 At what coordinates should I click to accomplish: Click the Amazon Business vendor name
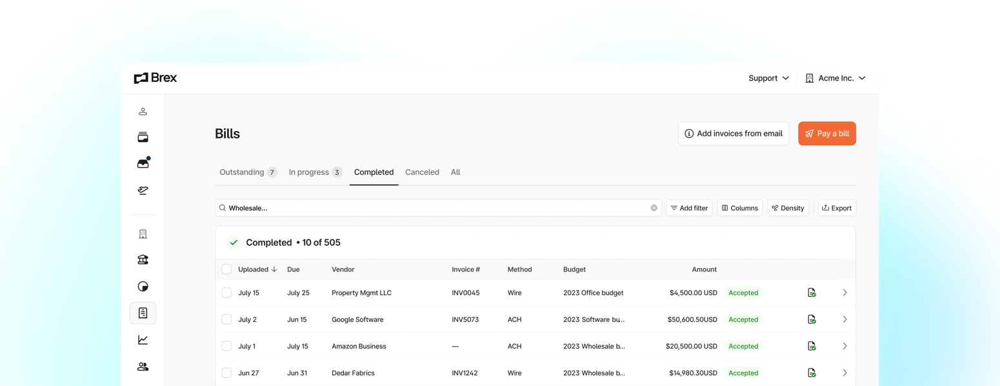coord(359,346)
